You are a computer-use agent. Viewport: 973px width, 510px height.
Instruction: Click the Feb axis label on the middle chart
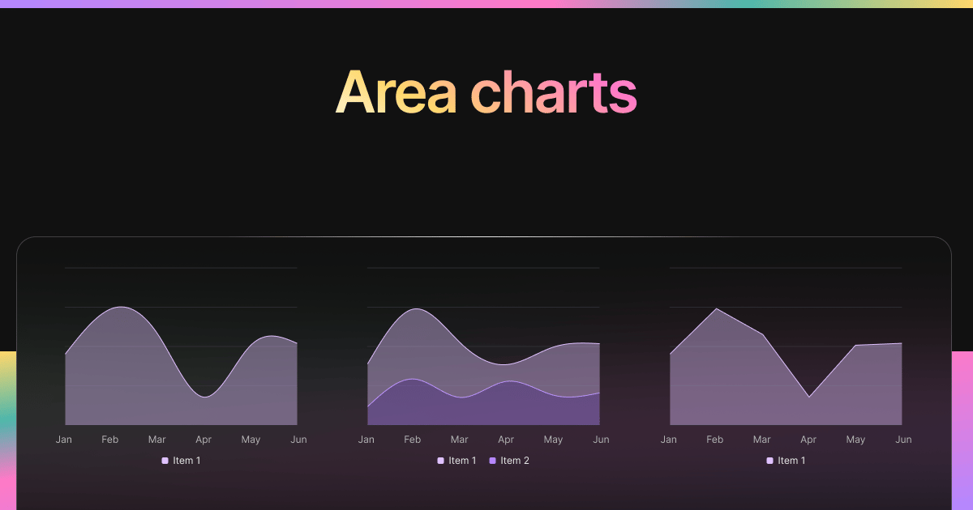click(413, 440)
